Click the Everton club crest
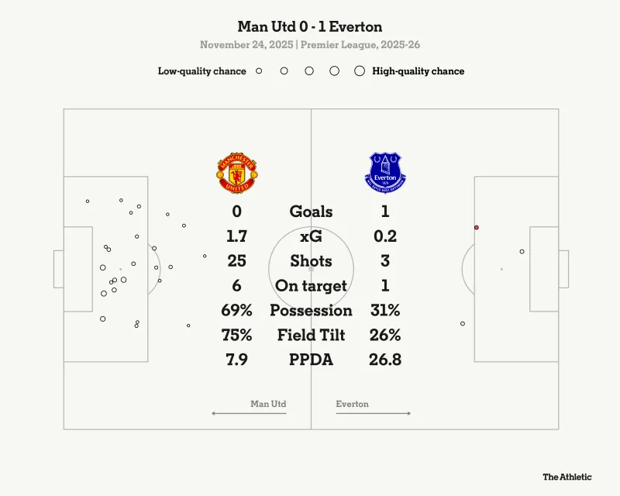The height and width of the screenshot is (496, 620). click(x=385, y=173)
